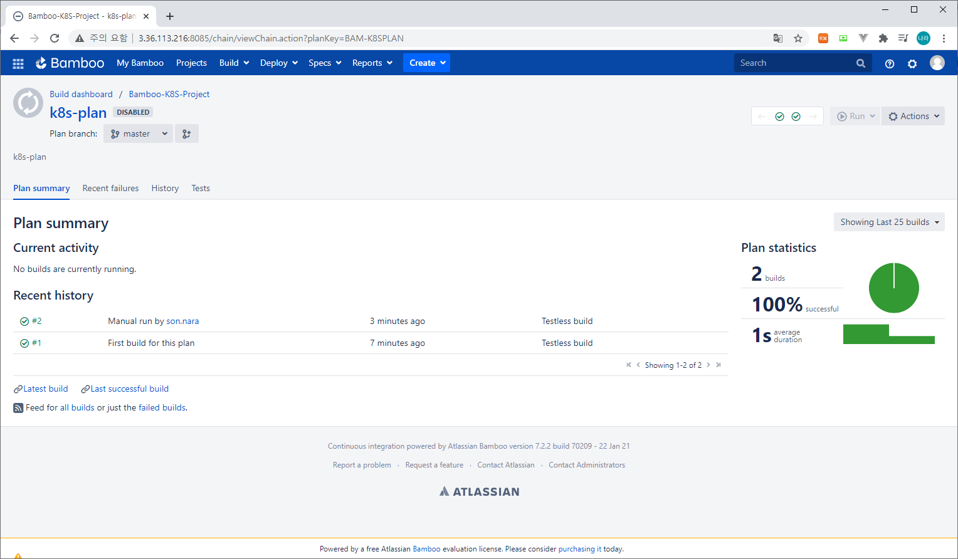
Task: Open the Actions dropdown
Action: [913, 116]
